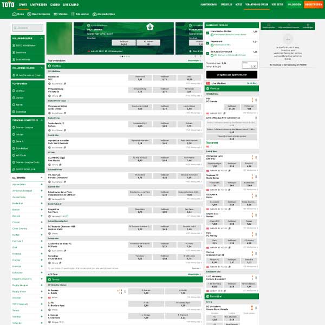This screenshot has height=325, width=325.
Task: Click Tennis section header icon
Action: click(x=49, y=279)
